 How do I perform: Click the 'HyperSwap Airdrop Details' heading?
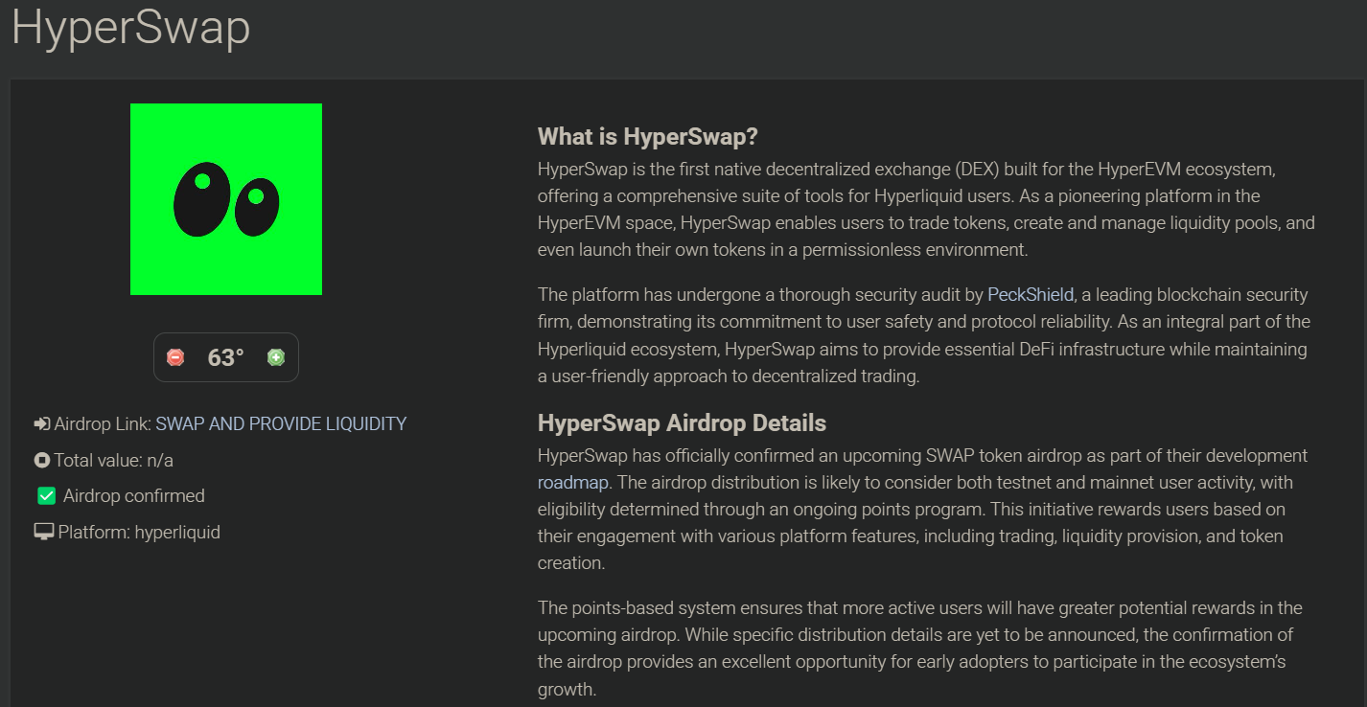(682, 423)
